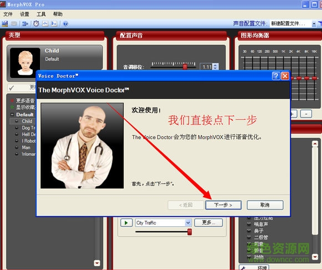The width and height of the screenshot is (322, 270).
Task: Click the 取消 button
Action: point(265,205)
